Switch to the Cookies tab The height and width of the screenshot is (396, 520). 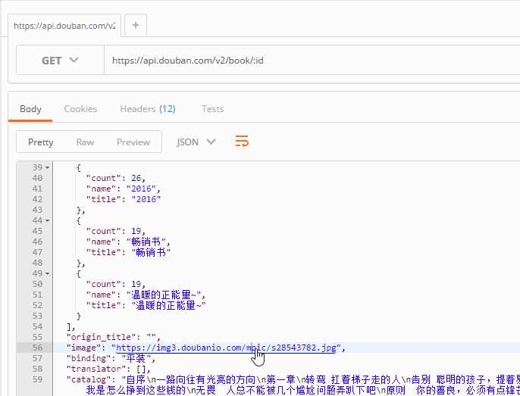[80, 109]
